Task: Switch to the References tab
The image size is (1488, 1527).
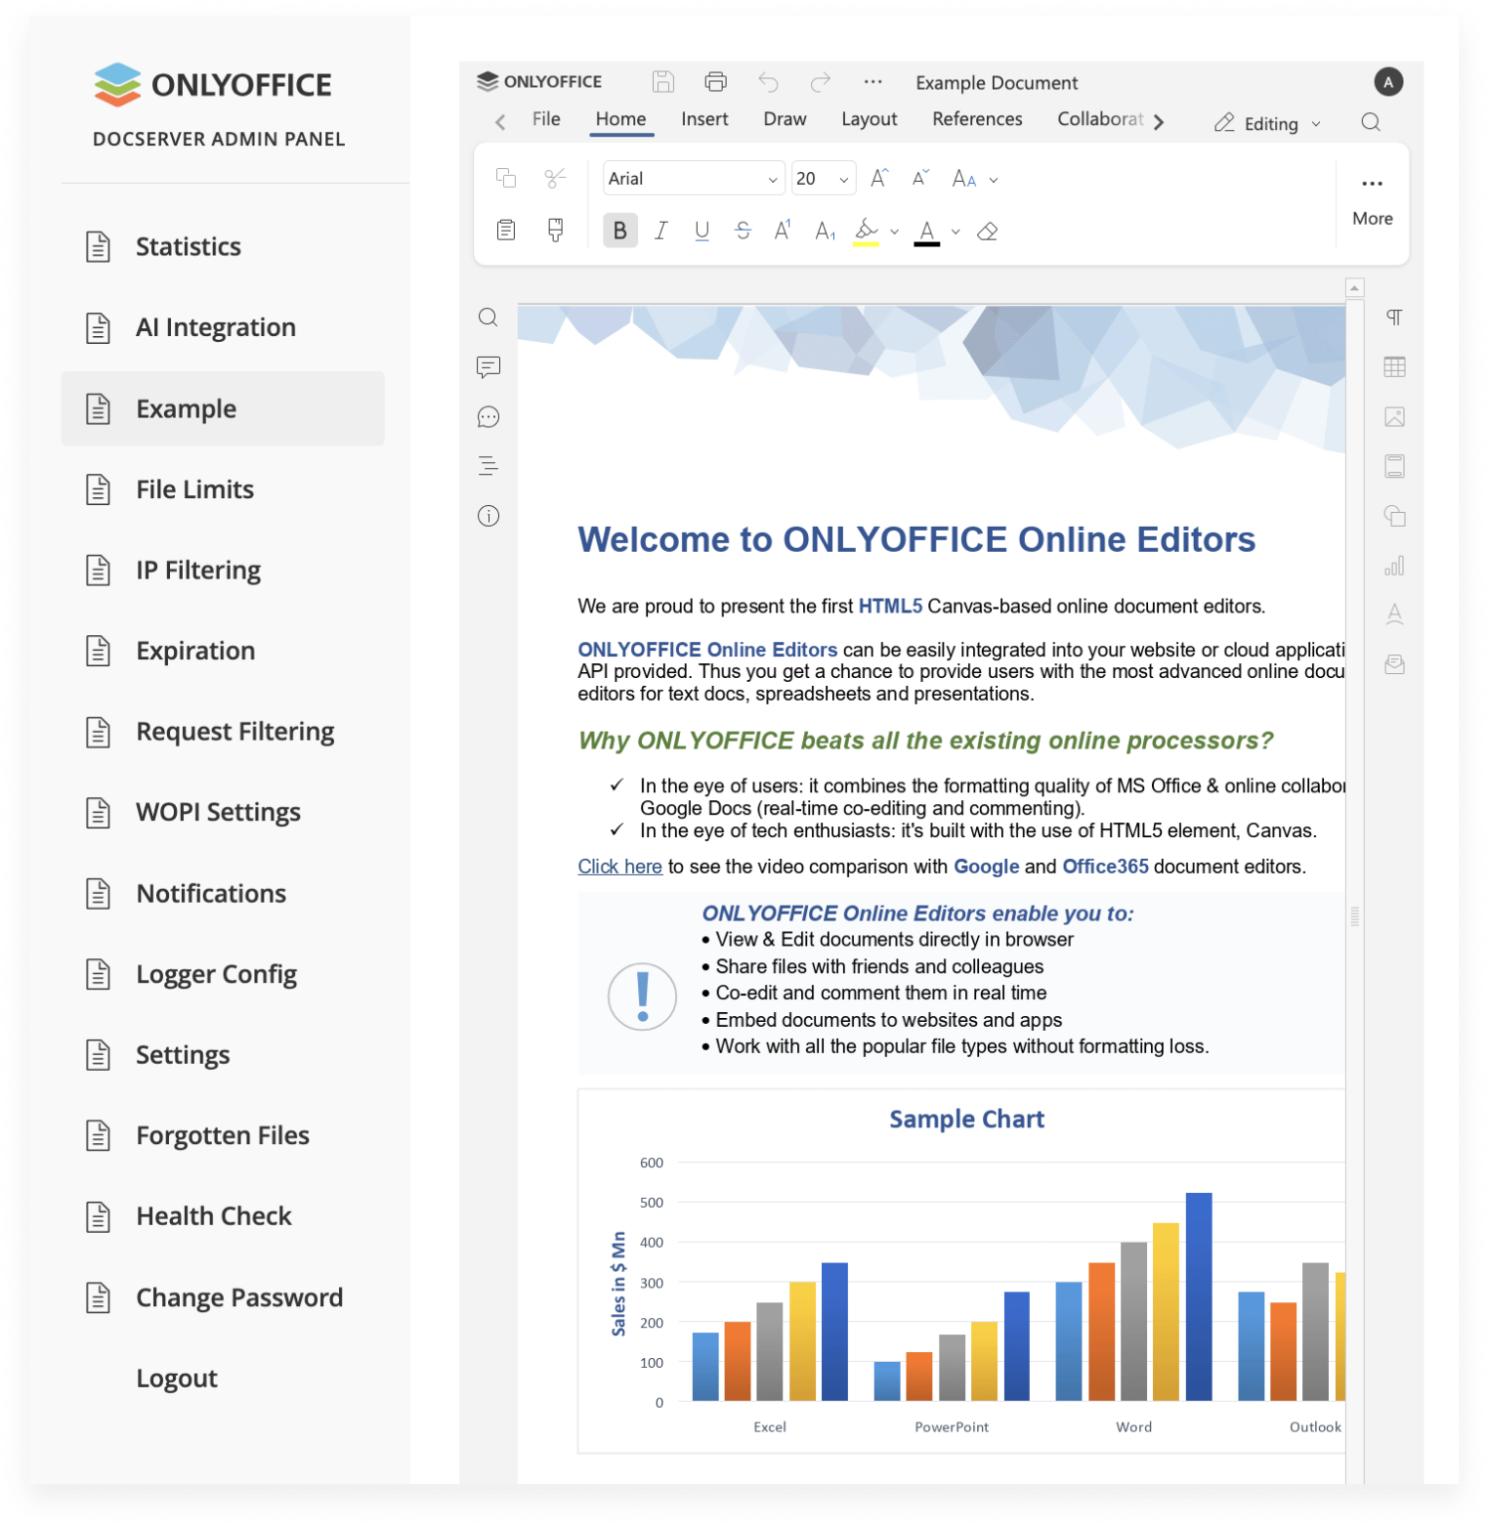Action: pos(976,118)
